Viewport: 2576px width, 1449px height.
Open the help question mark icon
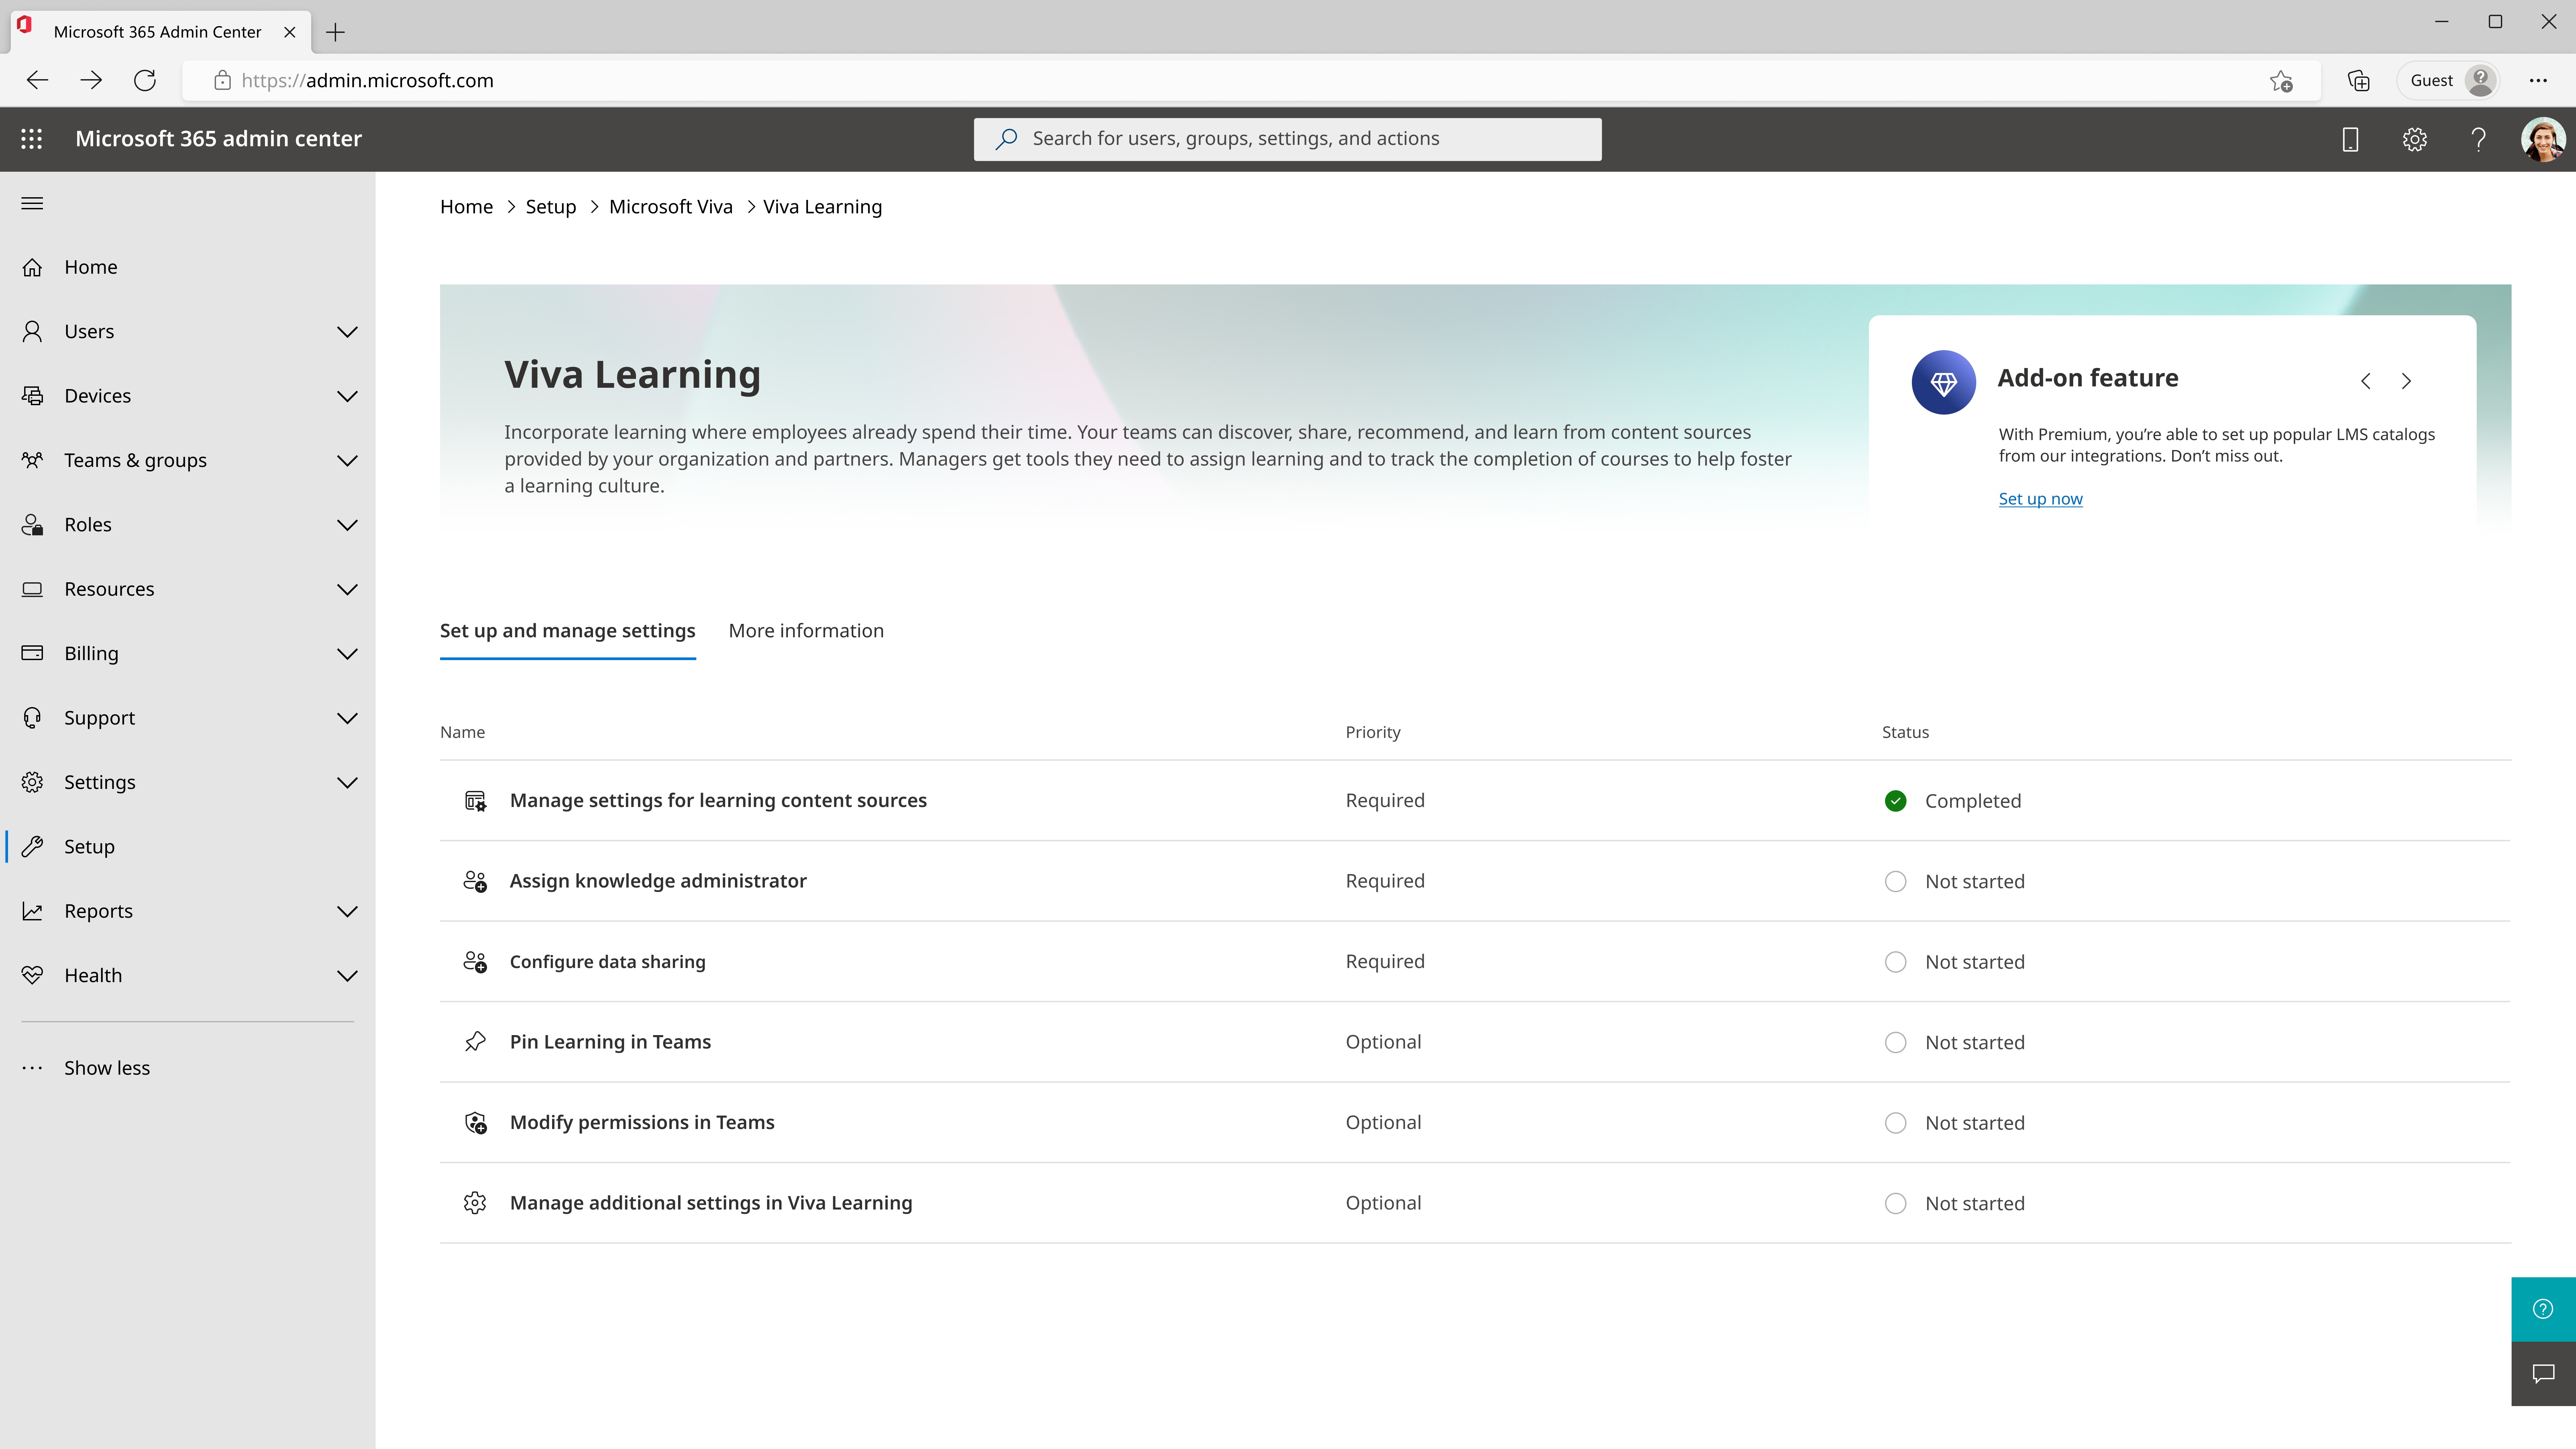(x=2478, y=139)
